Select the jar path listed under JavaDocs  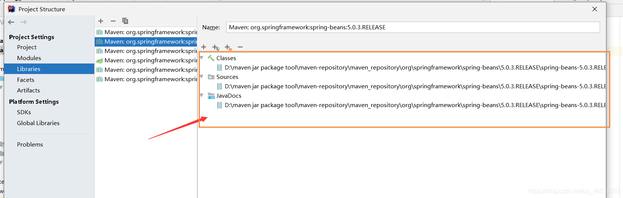[x=415, y=105]
